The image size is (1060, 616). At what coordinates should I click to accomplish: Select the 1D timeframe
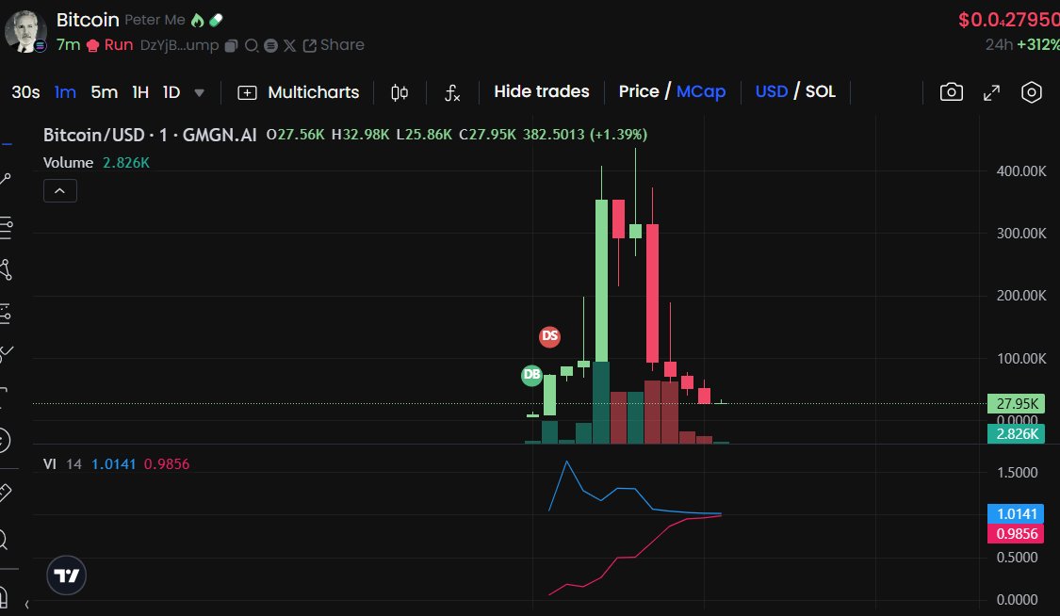[171, 92]
